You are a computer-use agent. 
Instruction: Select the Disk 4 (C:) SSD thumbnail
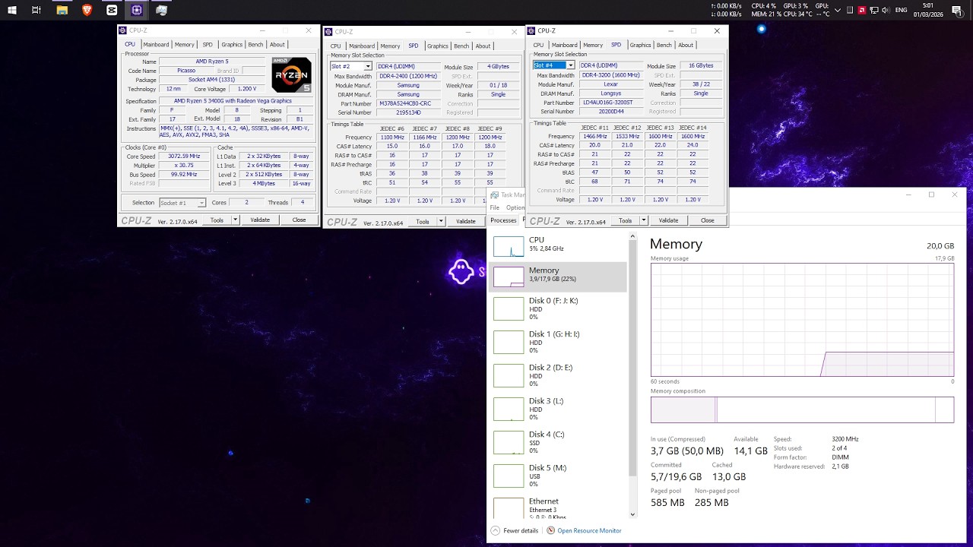[509, 442]
